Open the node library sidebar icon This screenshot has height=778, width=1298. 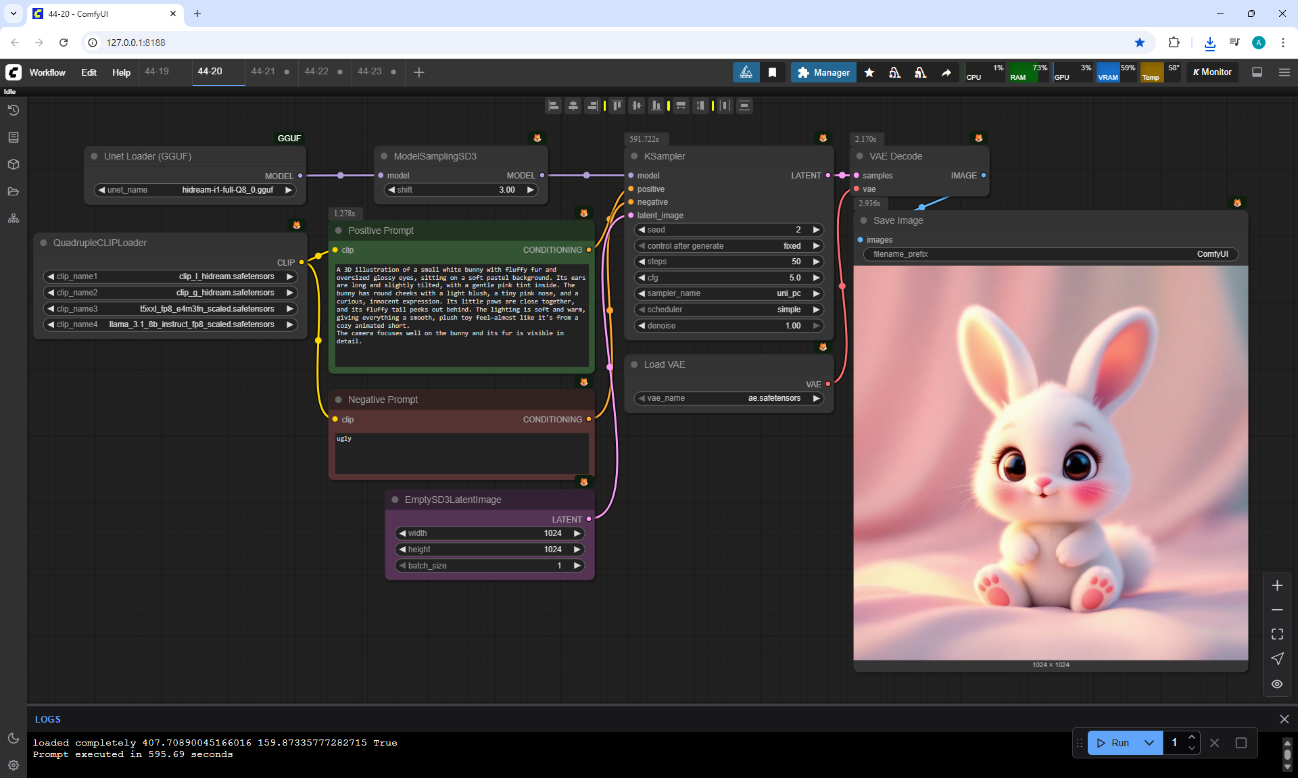click(x=14, y=137)
